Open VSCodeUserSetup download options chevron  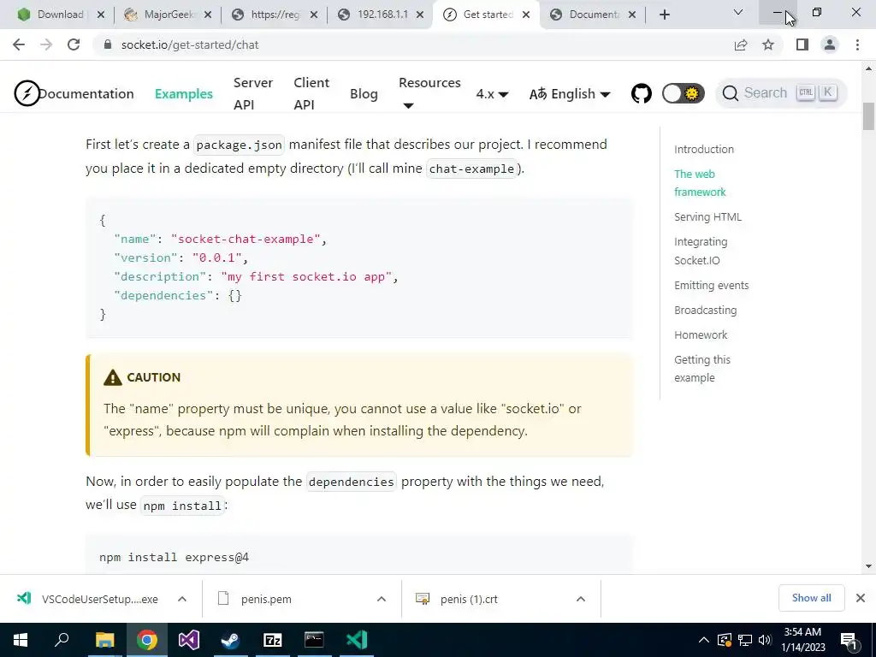coord(182,599)
